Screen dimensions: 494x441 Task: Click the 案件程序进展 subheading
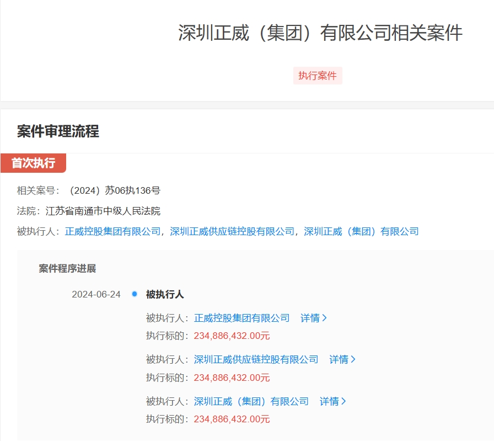pos(67,268)
